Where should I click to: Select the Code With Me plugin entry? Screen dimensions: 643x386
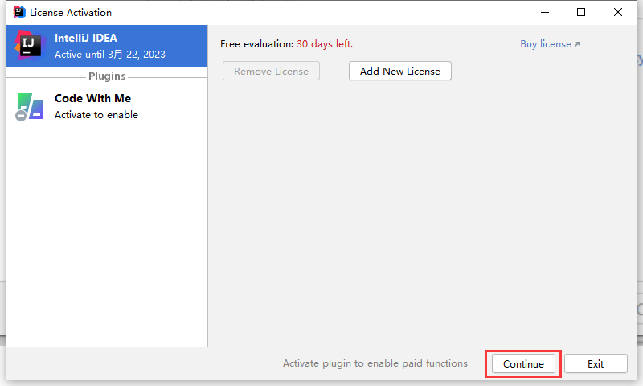pos(107,107)
